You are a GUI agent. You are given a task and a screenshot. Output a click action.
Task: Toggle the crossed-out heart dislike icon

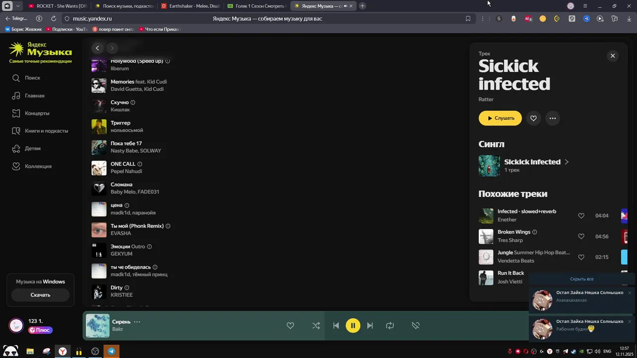[x=416, y=326]
